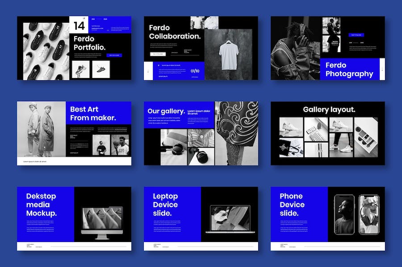Select the "Our gallery." heading text

point(166,111)
